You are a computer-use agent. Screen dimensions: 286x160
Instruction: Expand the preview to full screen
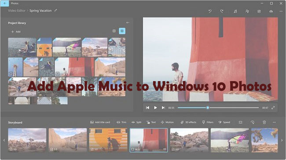coord(273,108)
